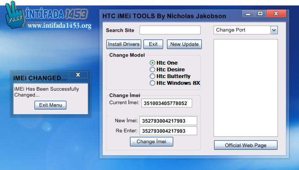The image size is (299, 170).
Task: Open the Official Web Page
Action: coord(246,145)
